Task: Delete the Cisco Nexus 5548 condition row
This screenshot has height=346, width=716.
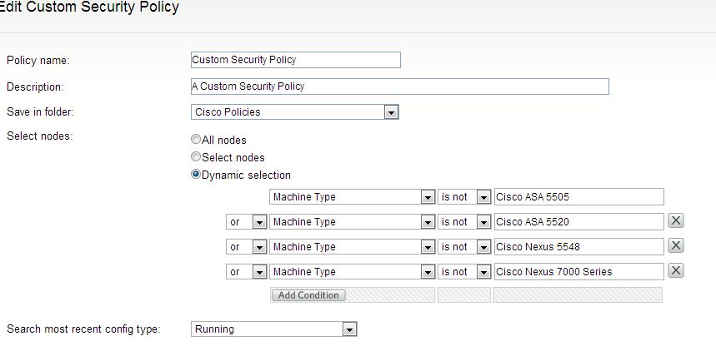Action: coord(677,246)
